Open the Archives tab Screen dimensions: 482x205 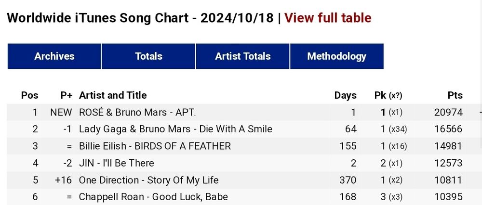click(x=54, y=56)
